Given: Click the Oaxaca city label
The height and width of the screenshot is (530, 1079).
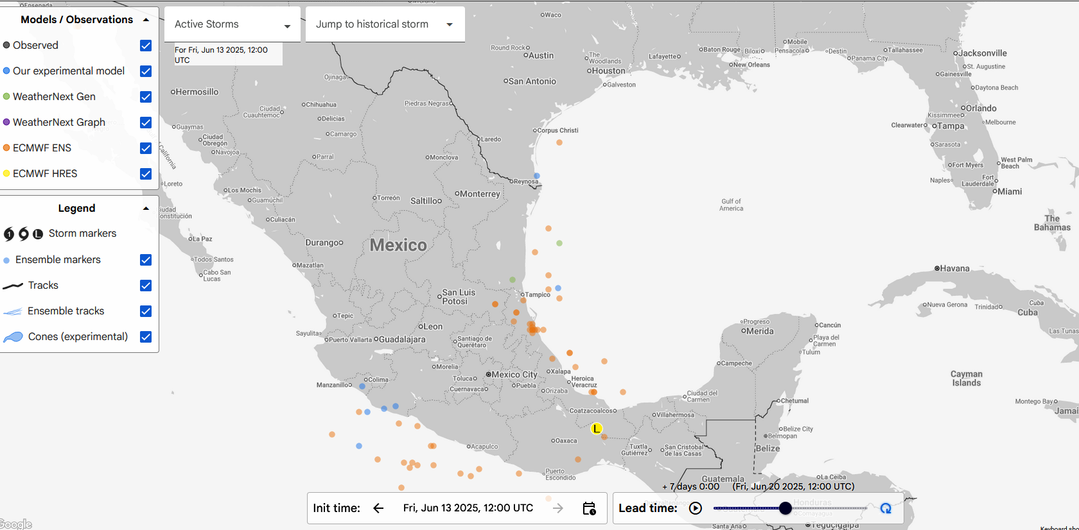Looking at the screenshot, I should click(x=566, y=441).
